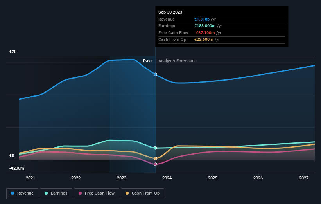Click the Cash From Op label in tooltip

tap(172, 40)
